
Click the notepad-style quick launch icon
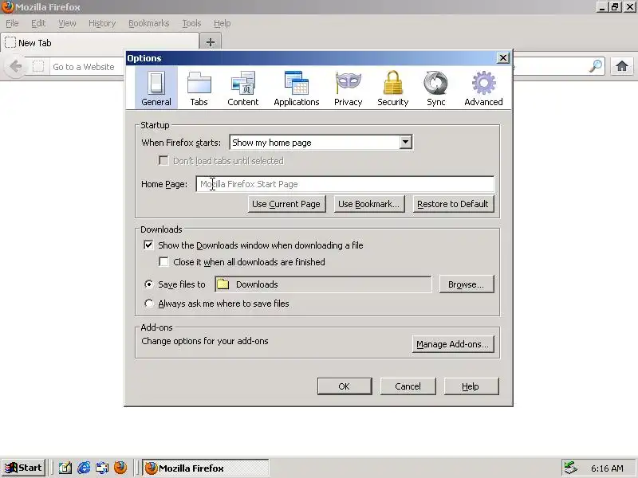65,468
